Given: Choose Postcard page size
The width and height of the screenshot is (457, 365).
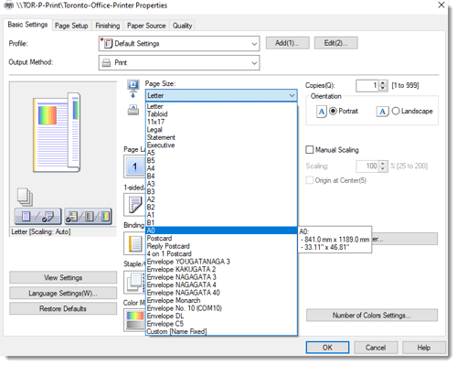Looking at the screenshot, I should pos(221,238).
